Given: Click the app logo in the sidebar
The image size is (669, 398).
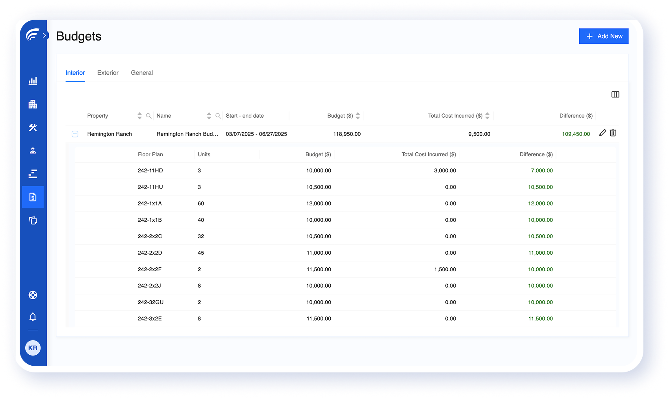Looking at the screenshot, I should click(32, 35).
